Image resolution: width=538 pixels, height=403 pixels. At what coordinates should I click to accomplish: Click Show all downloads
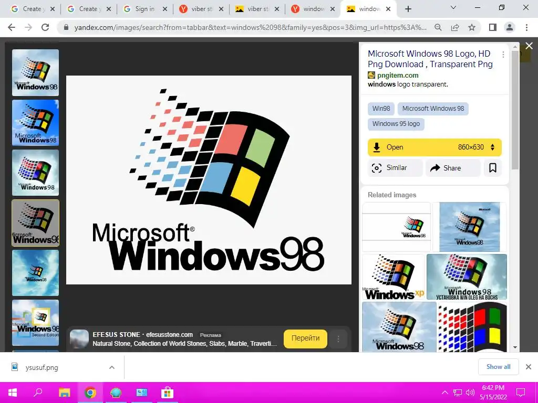pos(498,367)
